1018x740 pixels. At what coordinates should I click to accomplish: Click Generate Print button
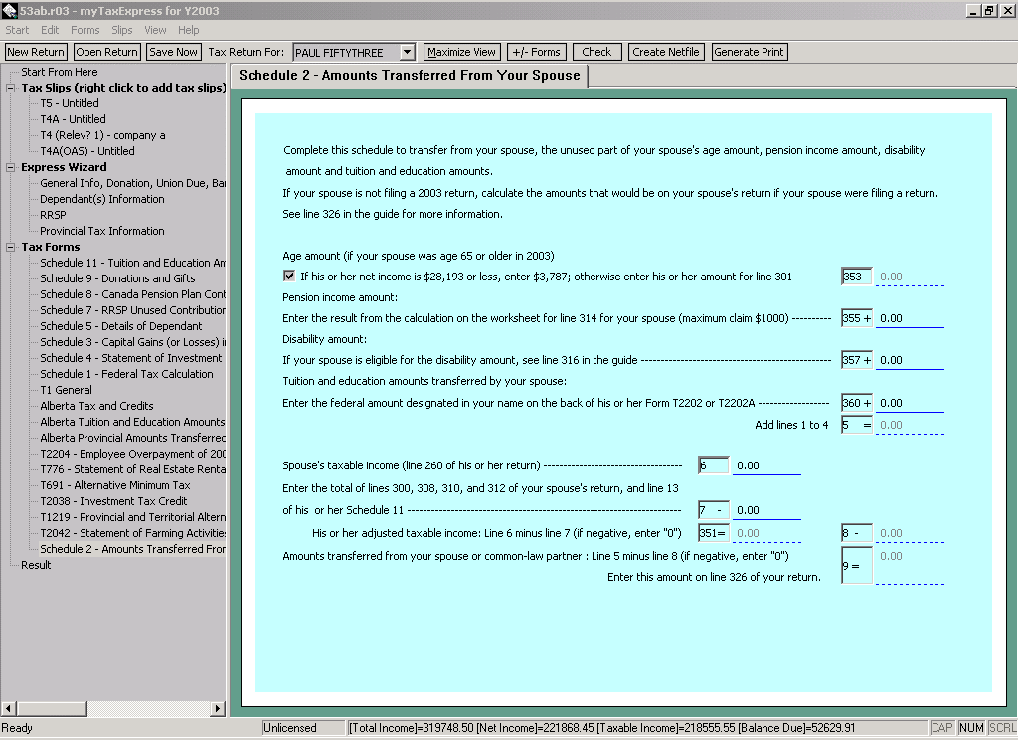[749, 52]
